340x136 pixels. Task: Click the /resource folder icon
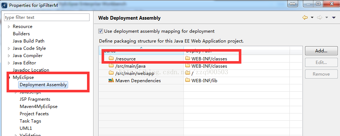pos(111,59)
